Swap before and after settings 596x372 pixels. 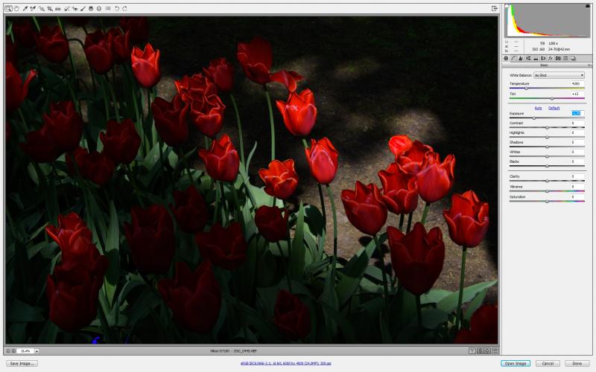(480, 351)
